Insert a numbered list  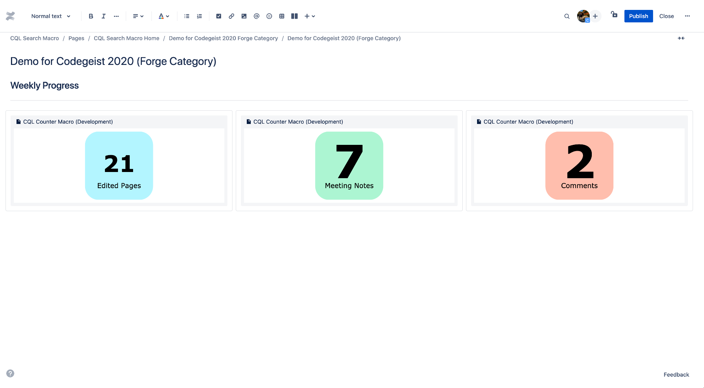(199, 16)
